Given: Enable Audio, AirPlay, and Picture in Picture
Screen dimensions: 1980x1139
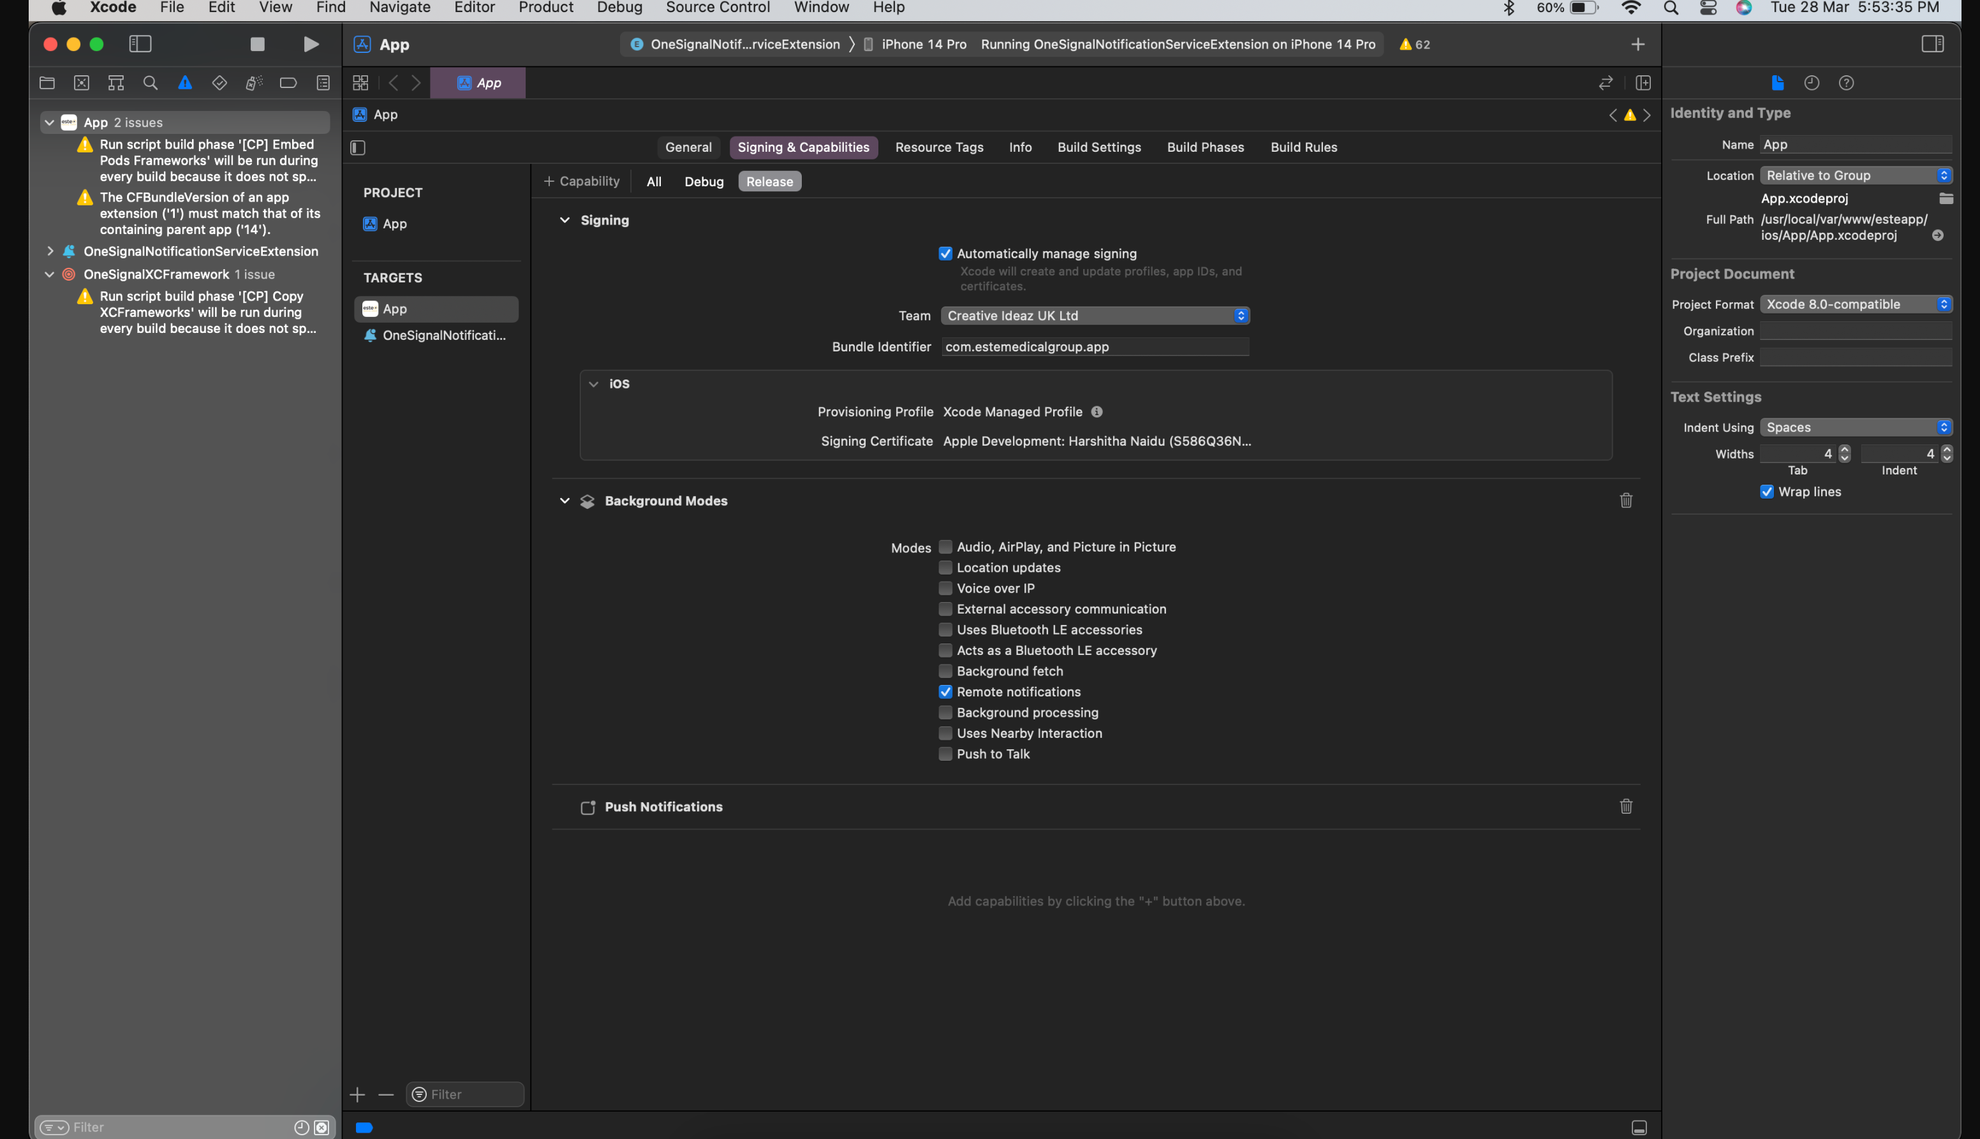Looking at the screenshot, I should [x=945, y=547].
